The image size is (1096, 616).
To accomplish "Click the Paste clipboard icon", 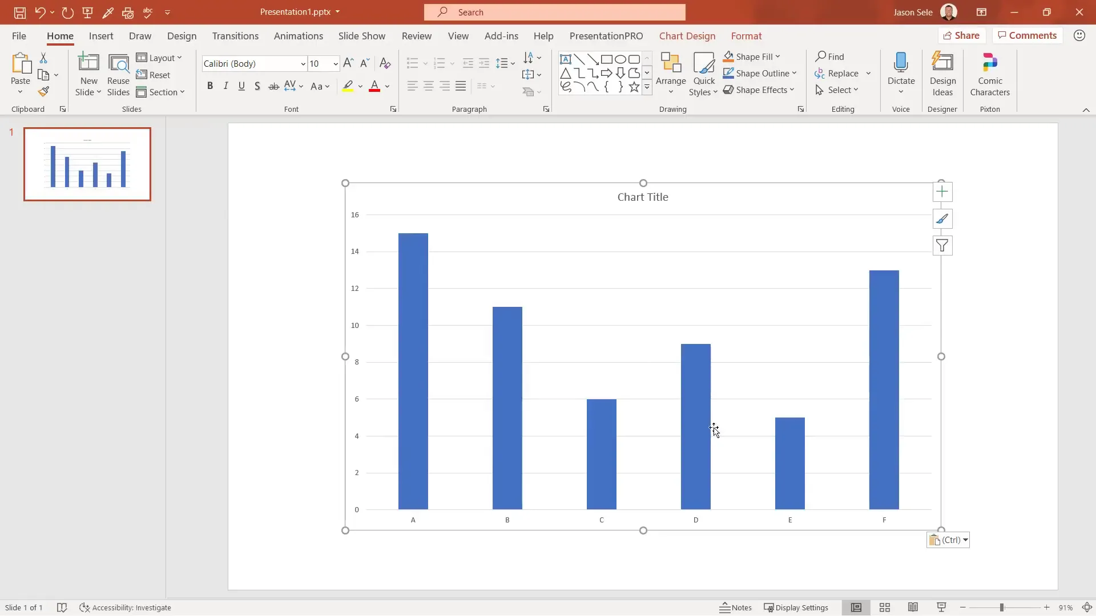I will click(x=21, y=64).
